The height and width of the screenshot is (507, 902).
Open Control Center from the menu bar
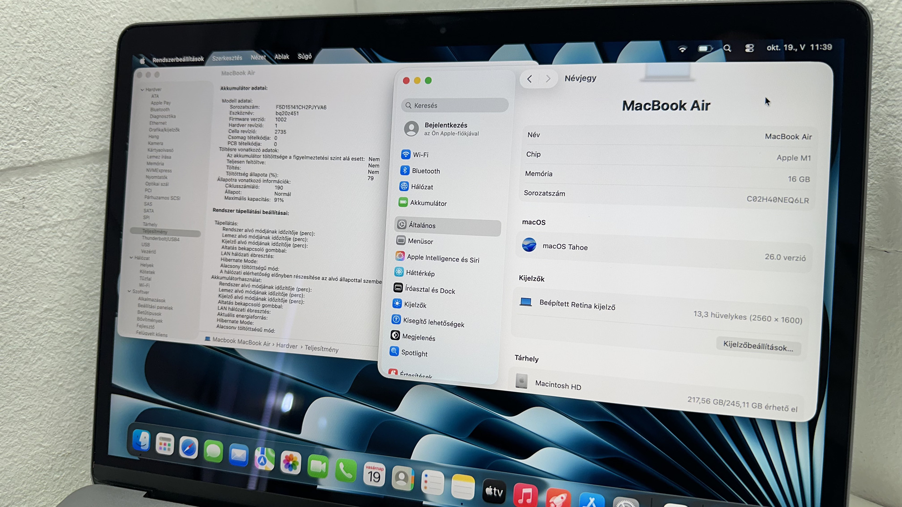pyautogui.click(x=749, y=48)
